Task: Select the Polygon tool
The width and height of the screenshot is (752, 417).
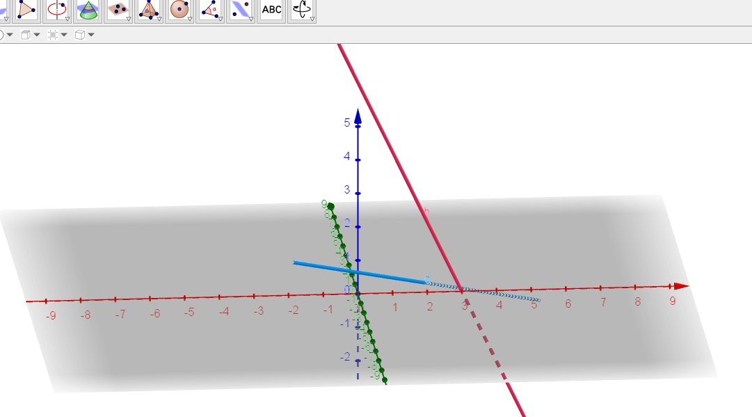Action: click(27, 9)
